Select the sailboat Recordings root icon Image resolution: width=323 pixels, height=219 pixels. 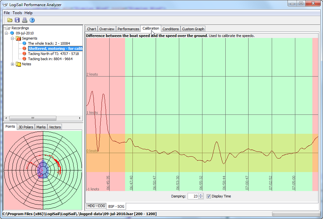(7, 28)
